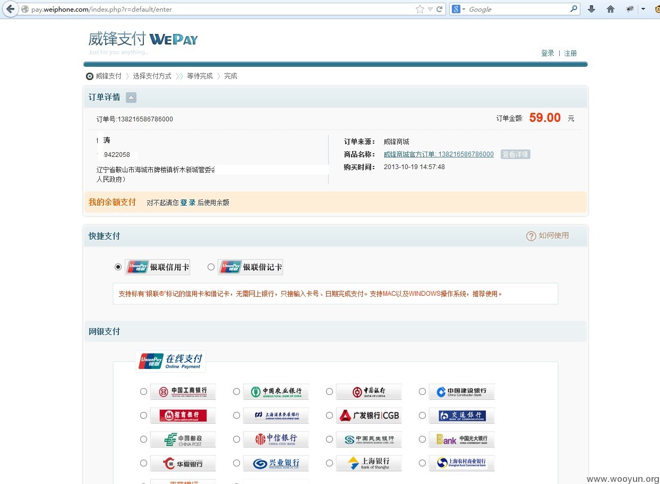Click the 如何使用 help question-mark icon

pos(531,236)
